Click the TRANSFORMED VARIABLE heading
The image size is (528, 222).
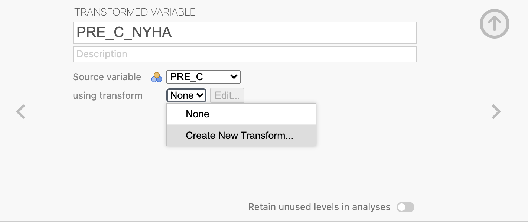coord(135,12)
